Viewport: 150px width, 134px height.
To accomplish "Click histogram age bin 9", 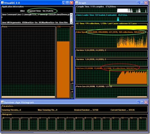I will (x=88, y=124).
